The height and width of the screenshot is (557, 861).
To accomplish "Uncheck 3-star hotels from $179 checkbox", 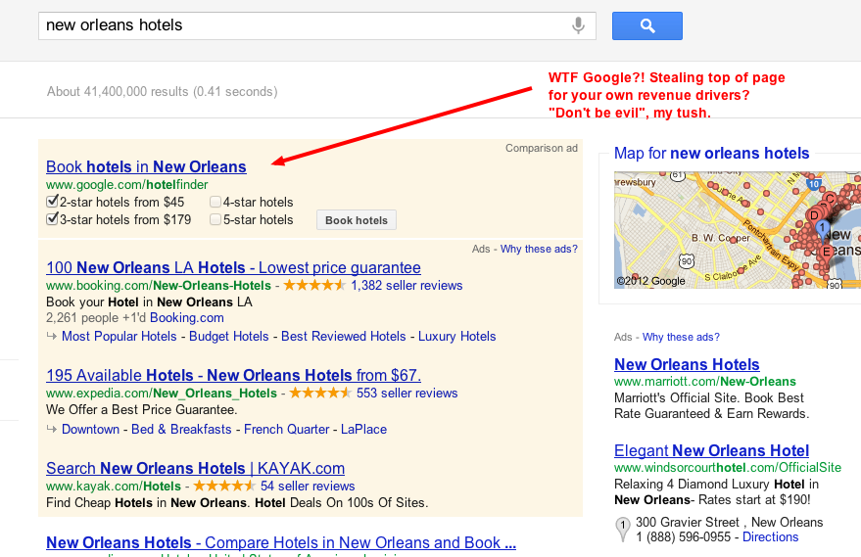I will pos(53,220).
